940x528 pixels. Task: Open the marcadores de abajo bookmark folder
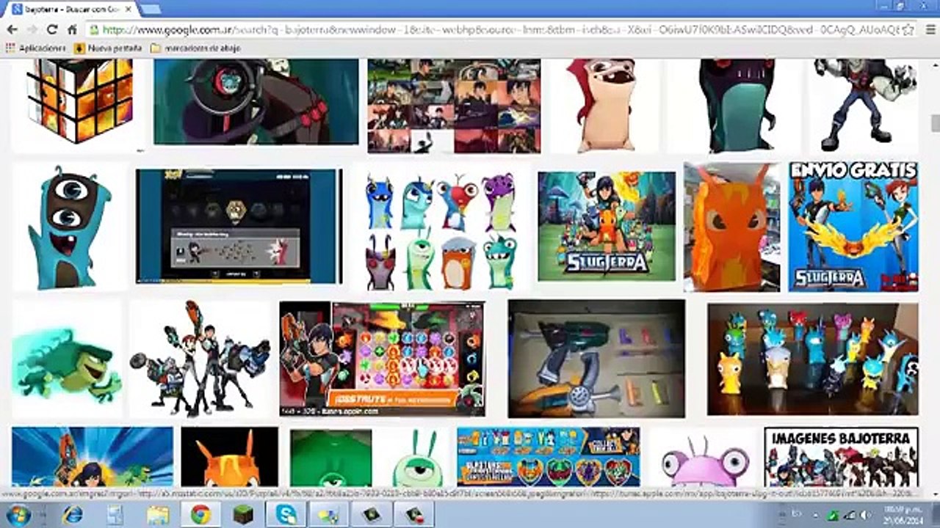195,48
